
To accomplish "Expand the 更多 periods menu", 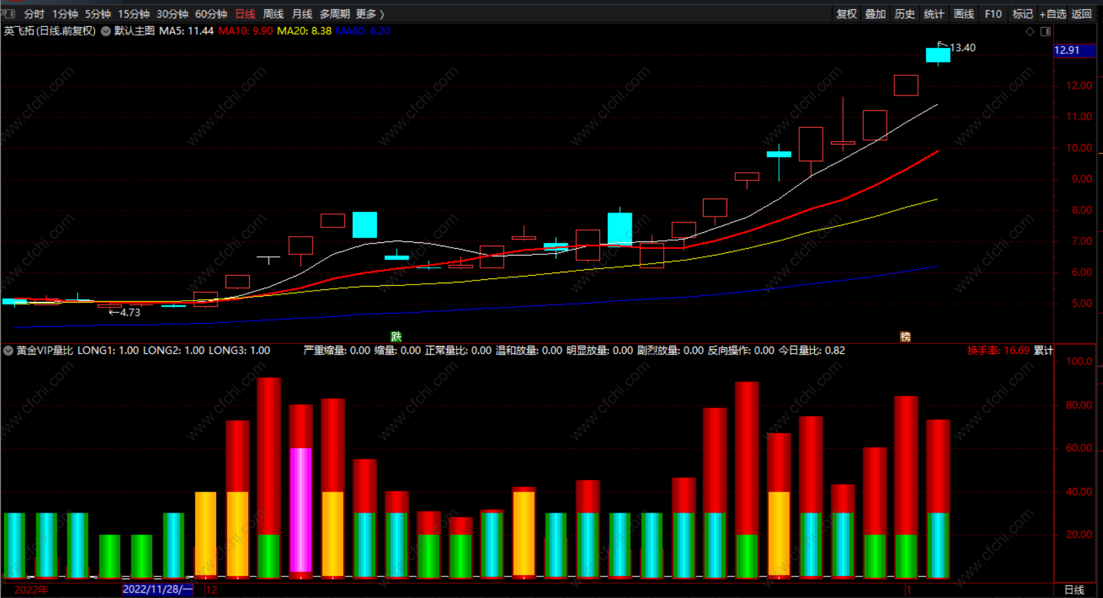I will click(370, 14).
